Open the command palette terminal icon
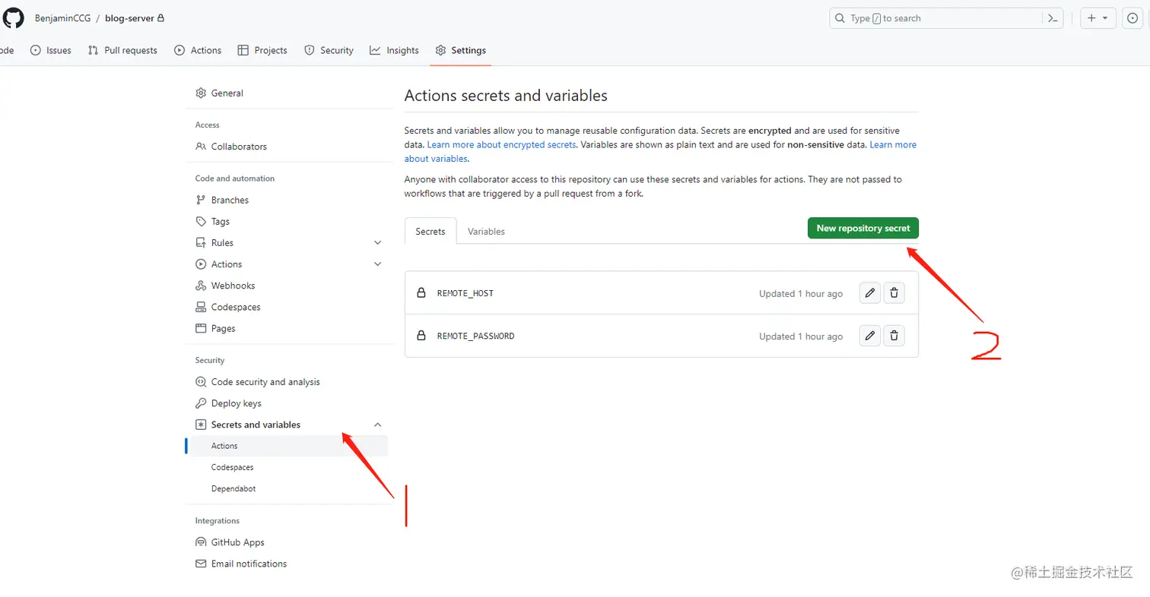 pos(1053,18)
